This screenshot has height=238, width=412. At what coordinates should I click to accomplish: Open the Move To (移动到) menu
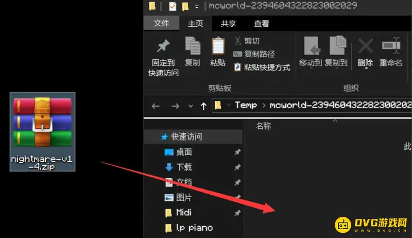311,52
